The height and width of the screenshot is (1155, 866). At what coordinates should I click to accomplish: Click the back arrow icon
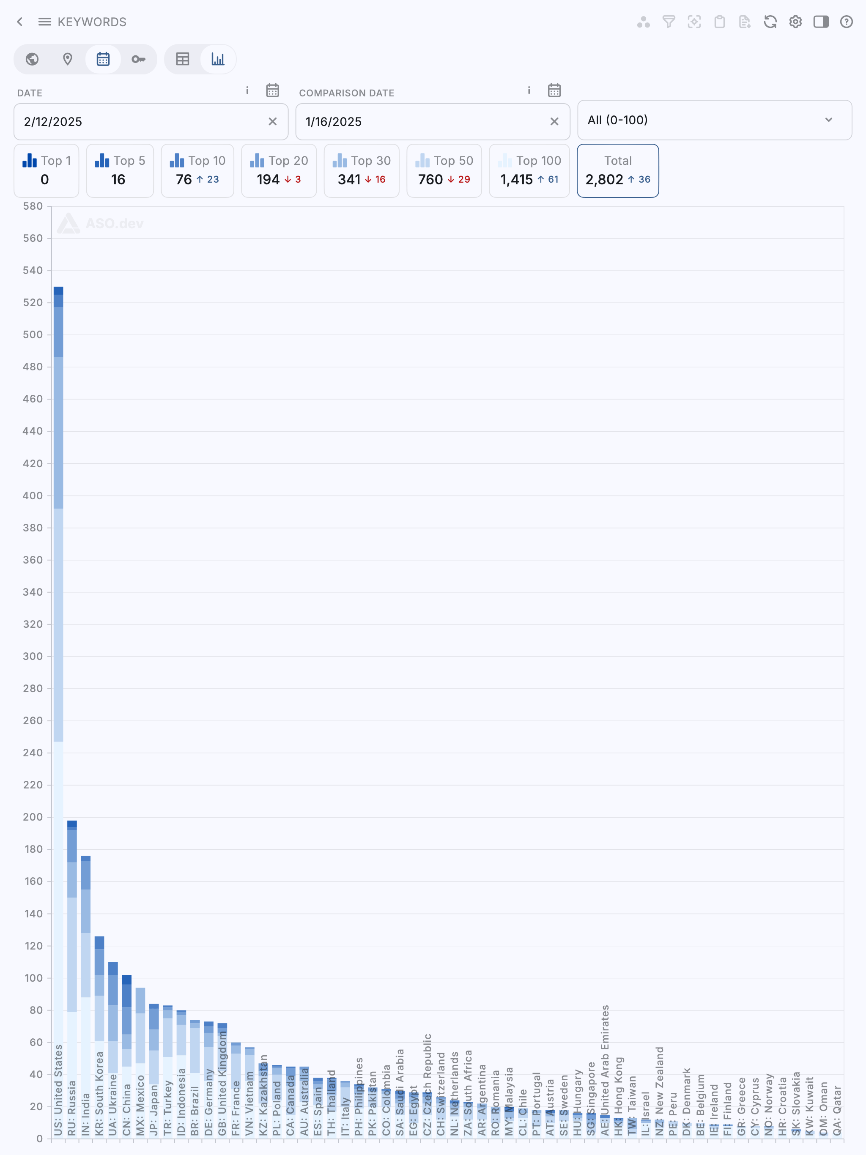[20, 22]
